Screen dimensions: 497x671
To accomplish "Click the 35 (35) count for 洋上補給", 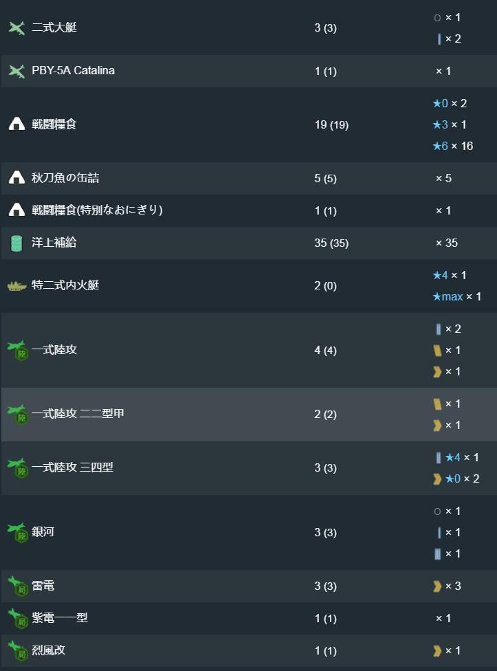I will 331,243.
